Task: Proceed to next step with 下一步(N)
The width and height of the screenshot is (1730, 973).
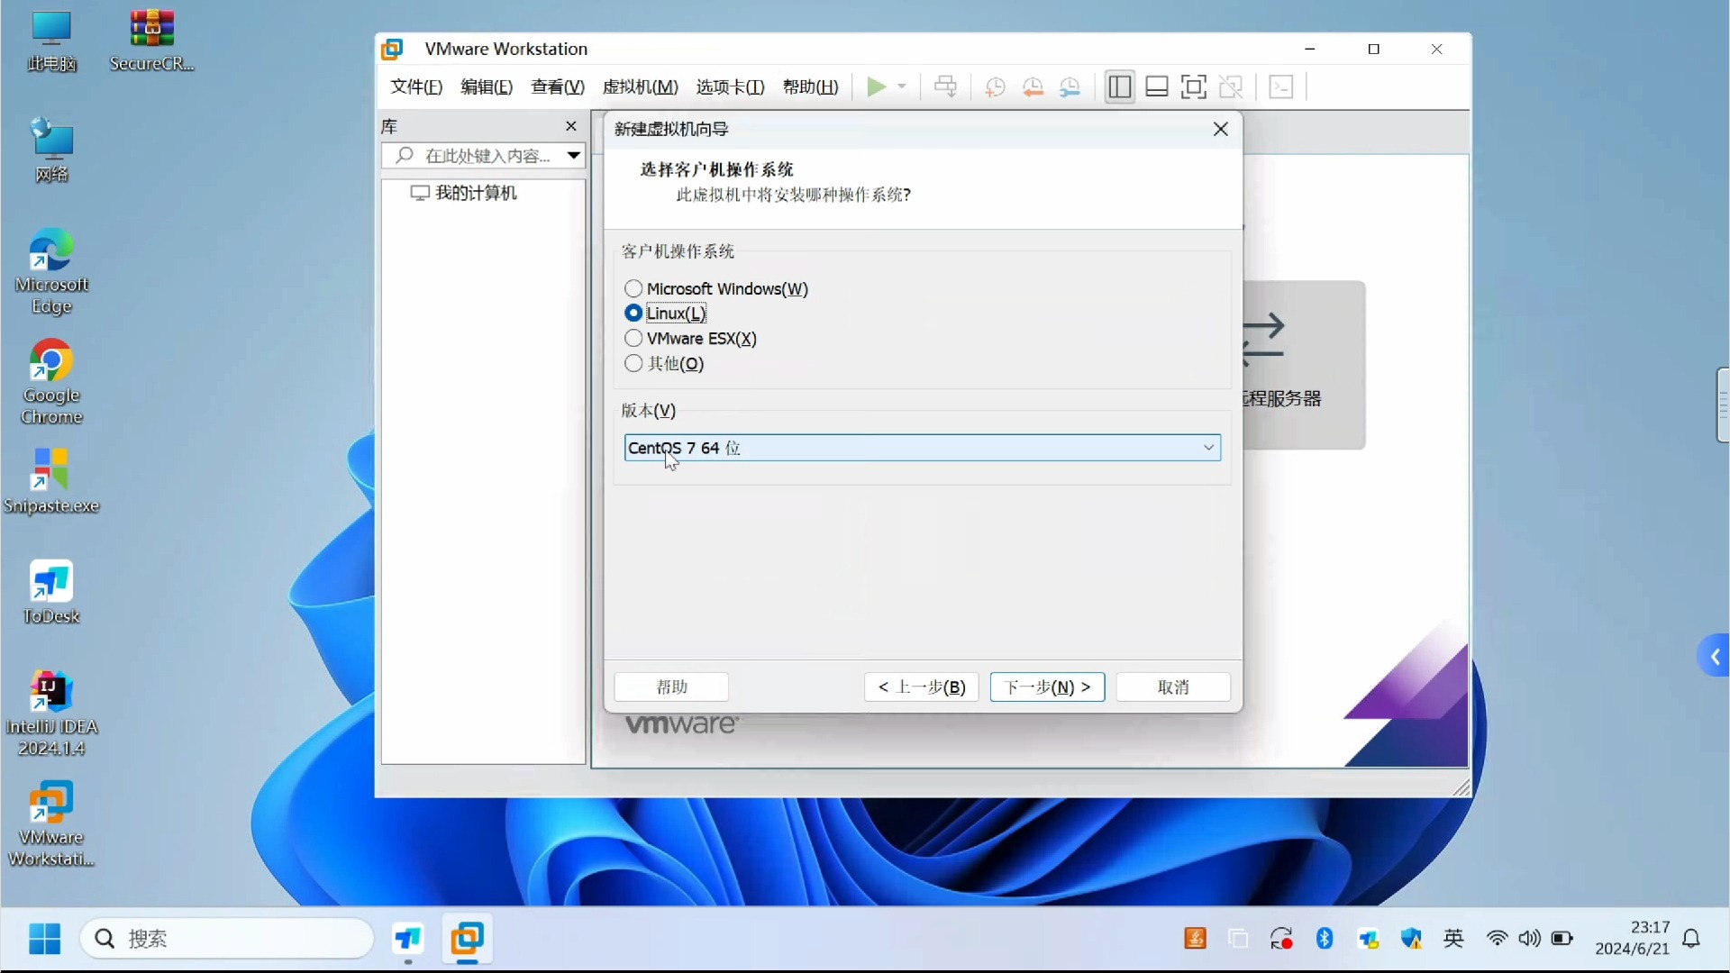Action: 1047,687
